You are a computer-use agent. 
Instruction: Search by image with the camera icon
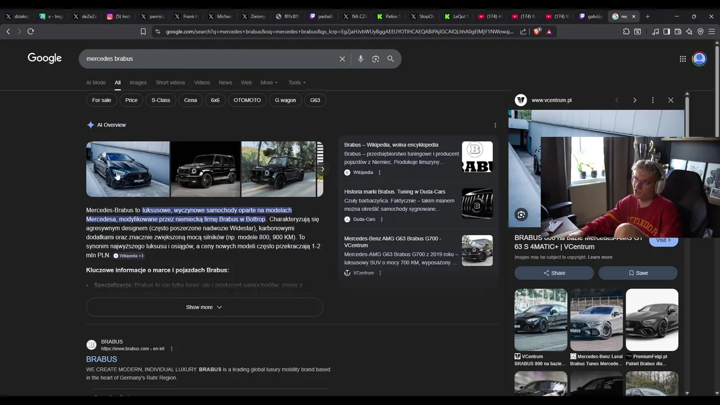(x=376, y=58)
